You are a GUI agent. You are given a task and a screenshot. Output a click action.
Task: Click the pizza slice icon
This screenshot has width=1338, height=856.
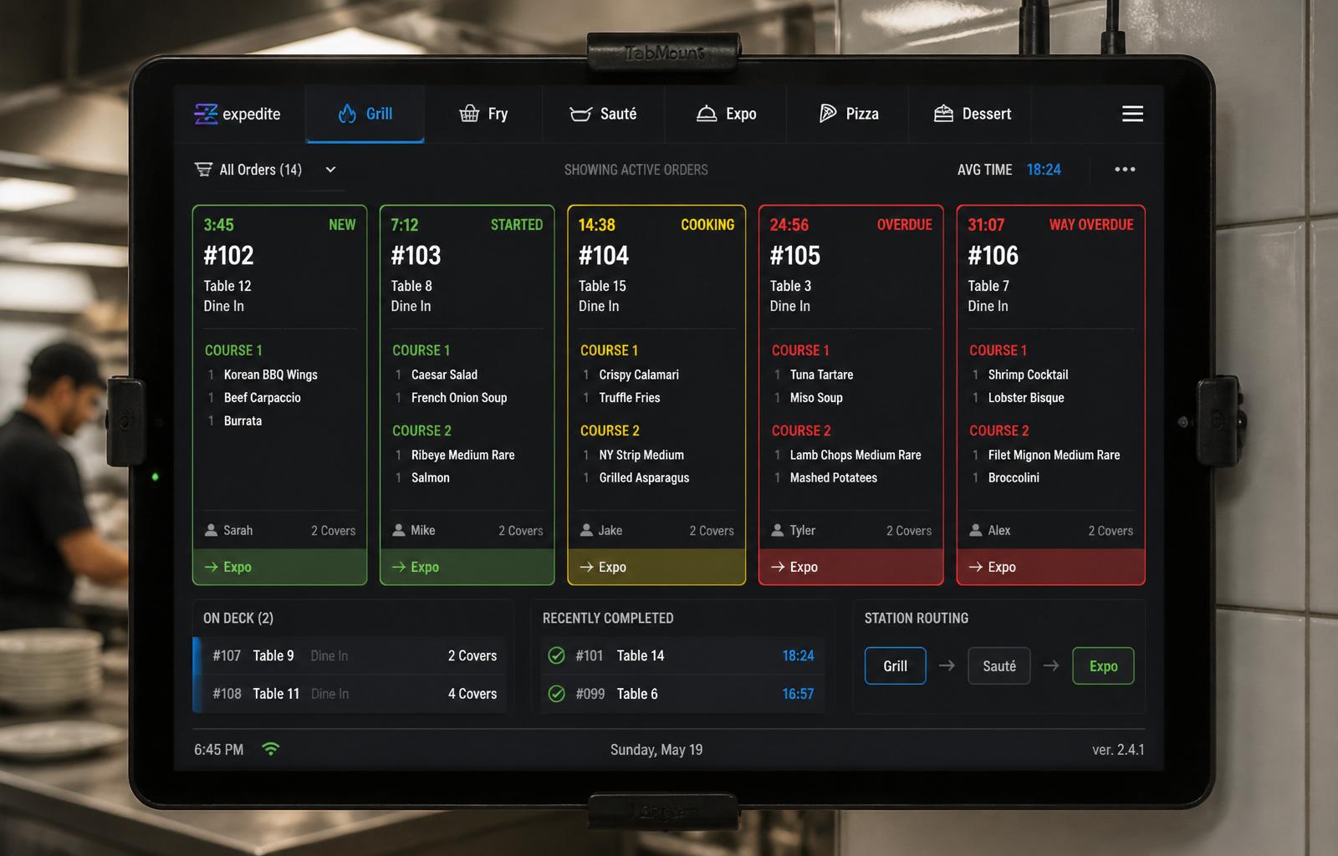(828, 114)
